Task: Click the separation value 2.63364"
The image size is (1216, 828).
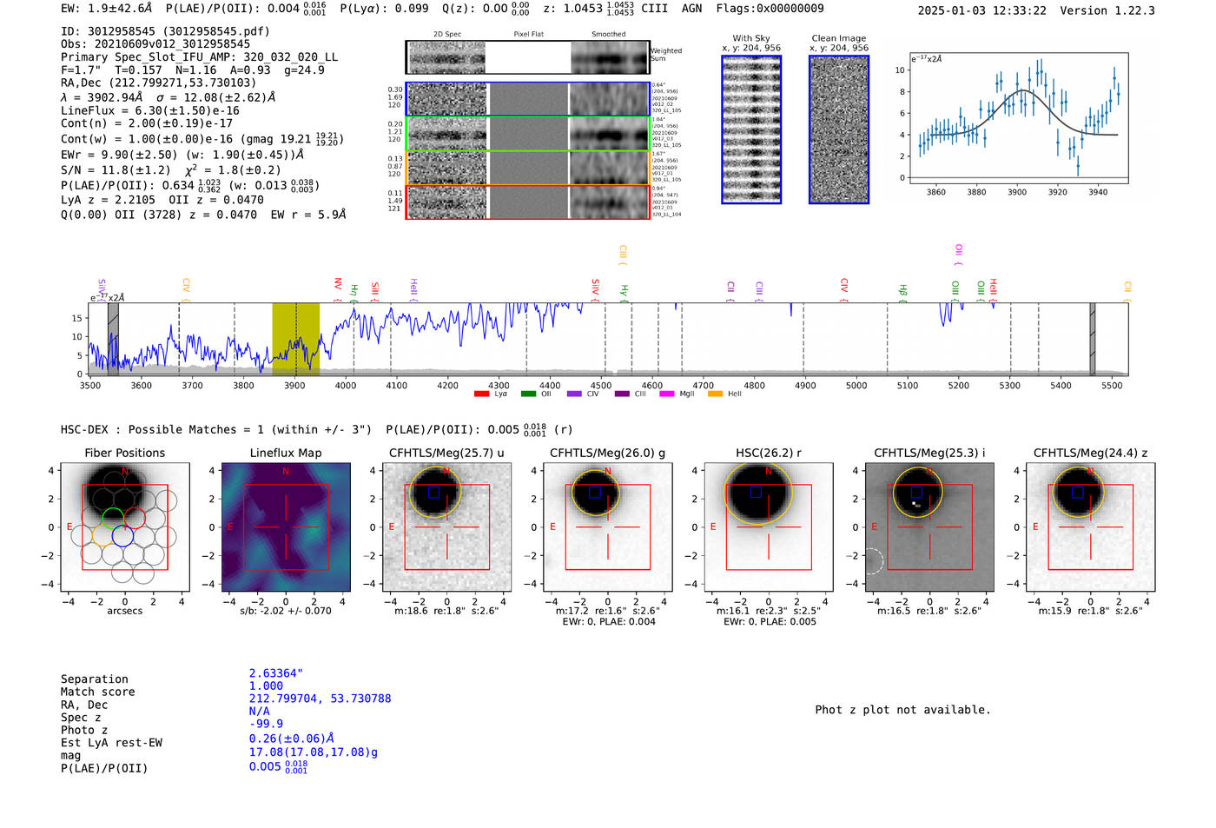Action: [x=276, y=673]
